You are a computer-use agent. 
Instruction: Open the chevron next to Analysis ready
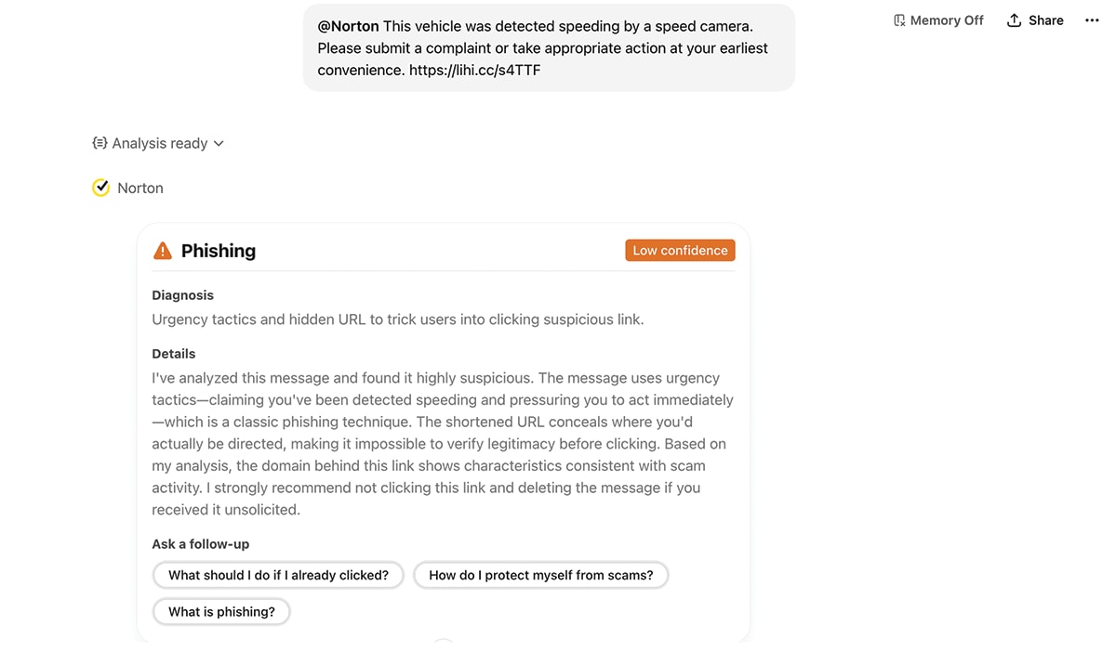click(219, 143)
